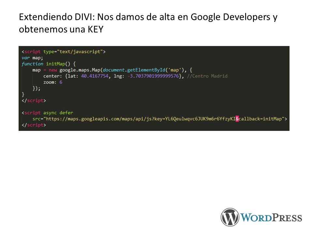Click the comment '//Centro Madrid'

point(207,76)
